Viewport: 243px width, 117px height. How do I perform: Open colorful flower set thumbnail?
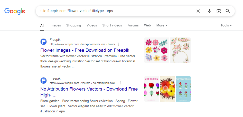pos(156,50)
